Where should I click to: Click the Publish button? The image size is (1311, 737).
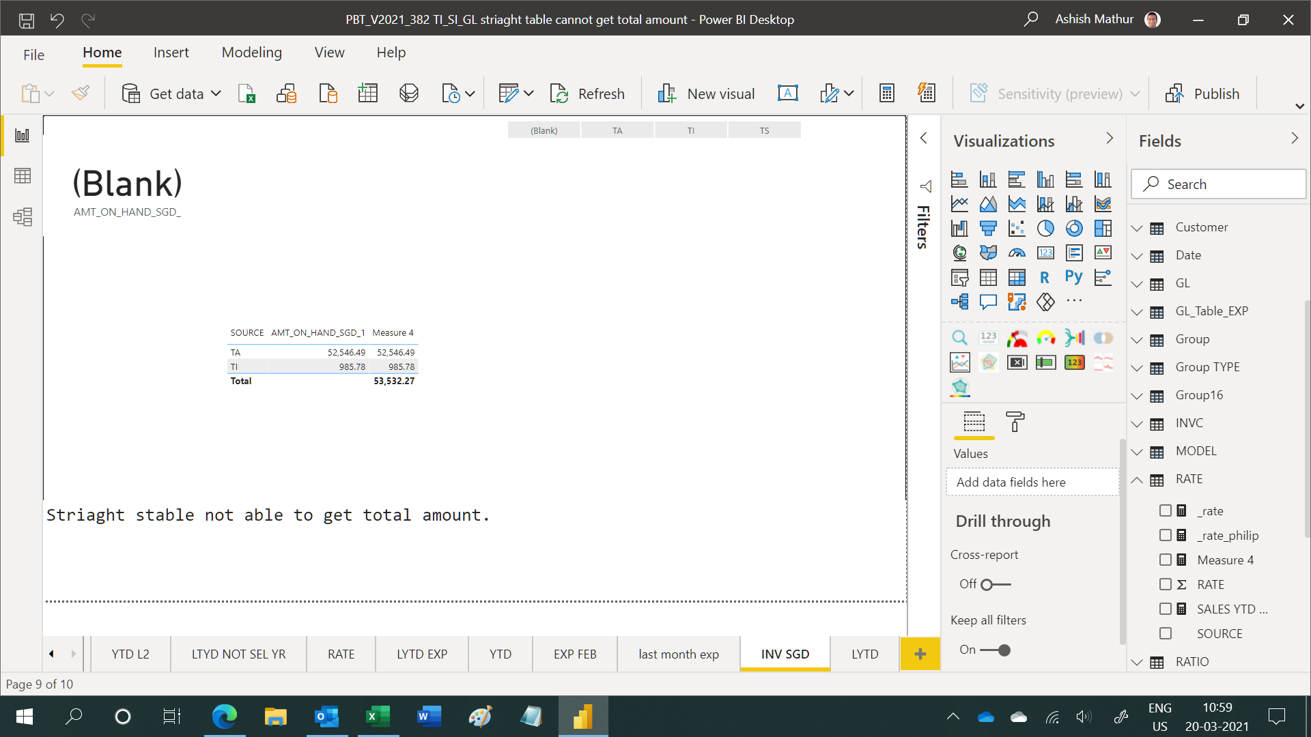pyautogui.click(x=1202, y=93)
